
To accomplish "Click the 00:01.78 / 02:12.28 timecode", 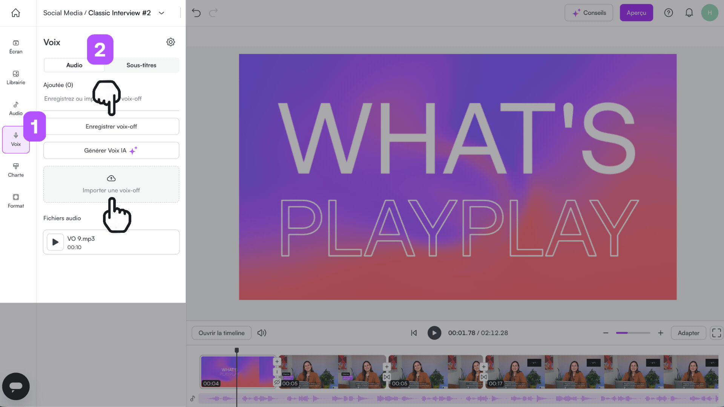I will point(478,333).
